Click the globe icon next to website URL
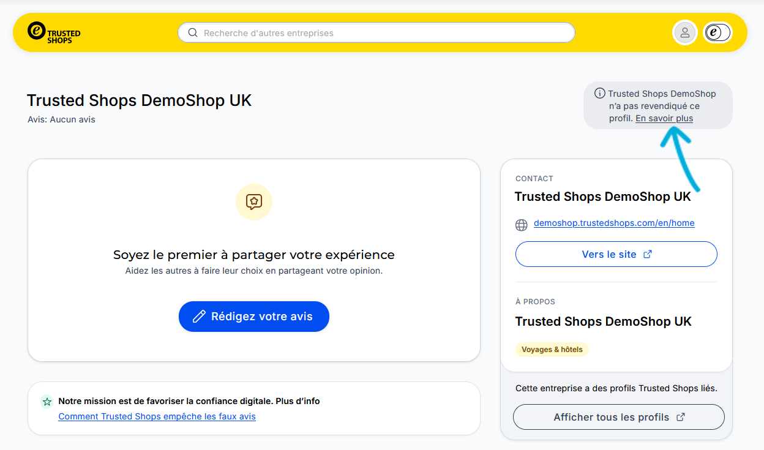Viewport: 764px width, 450px height. tap(522, 225)
